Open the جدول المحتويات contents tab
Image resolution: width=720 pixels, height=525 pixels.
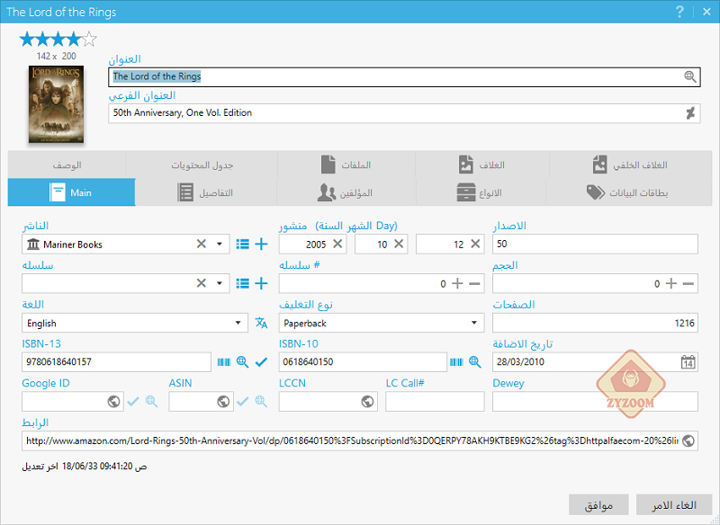[202, 165]
